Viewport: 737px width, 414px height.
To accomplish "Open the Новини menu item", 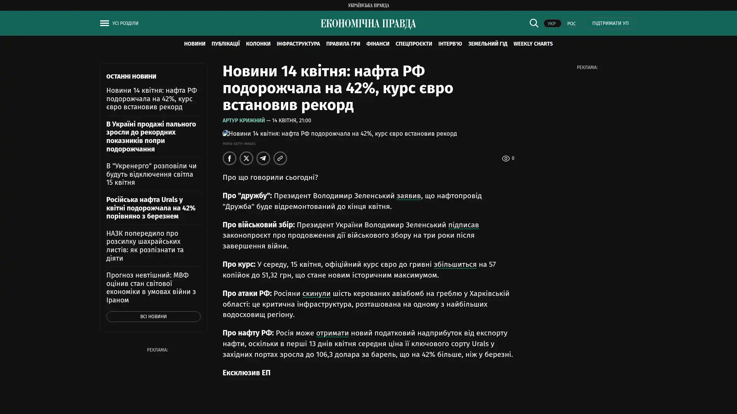I will pos(194,44).
